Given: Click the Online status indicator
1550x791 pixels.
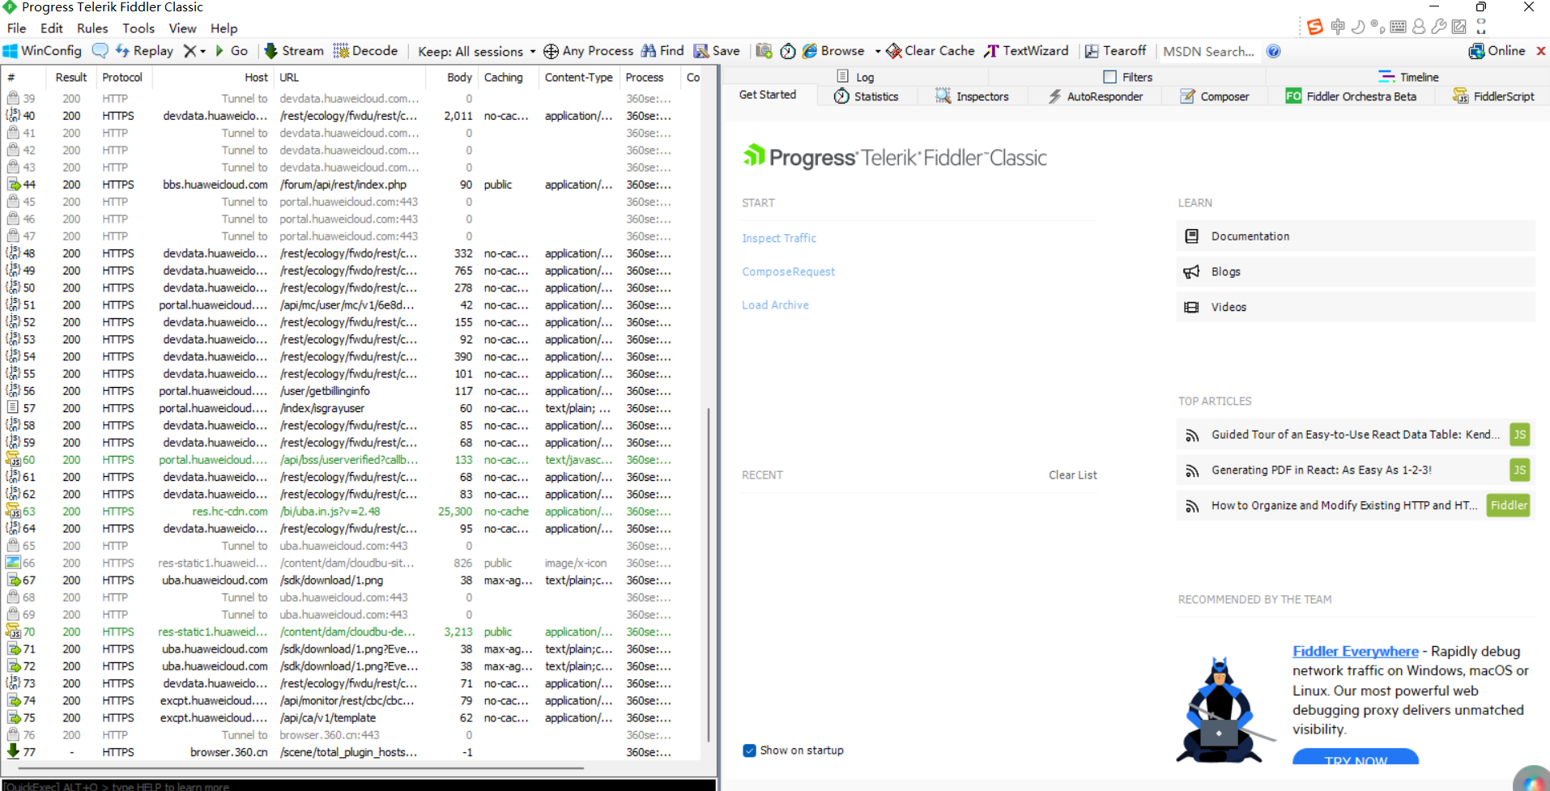Looking at the screenshot, I should [1497, 51].
